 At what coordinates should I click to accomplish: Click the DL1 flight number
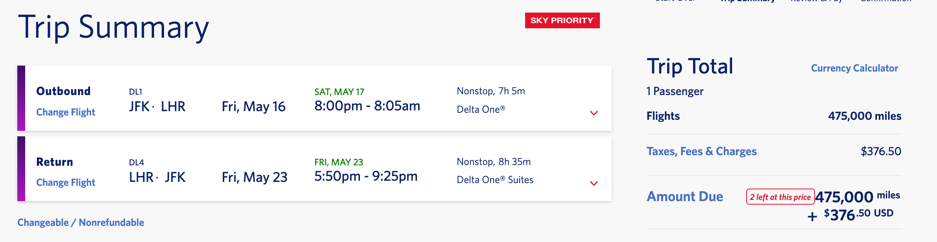coord(136,92)
